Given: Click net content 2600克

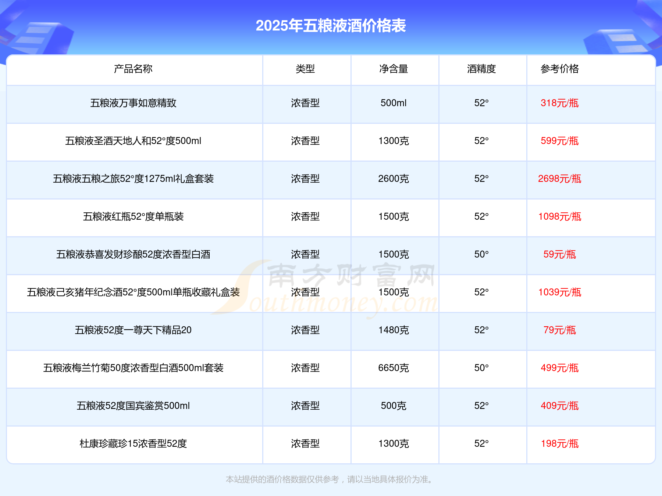Looking at the screenshot, I should point(394,179).
